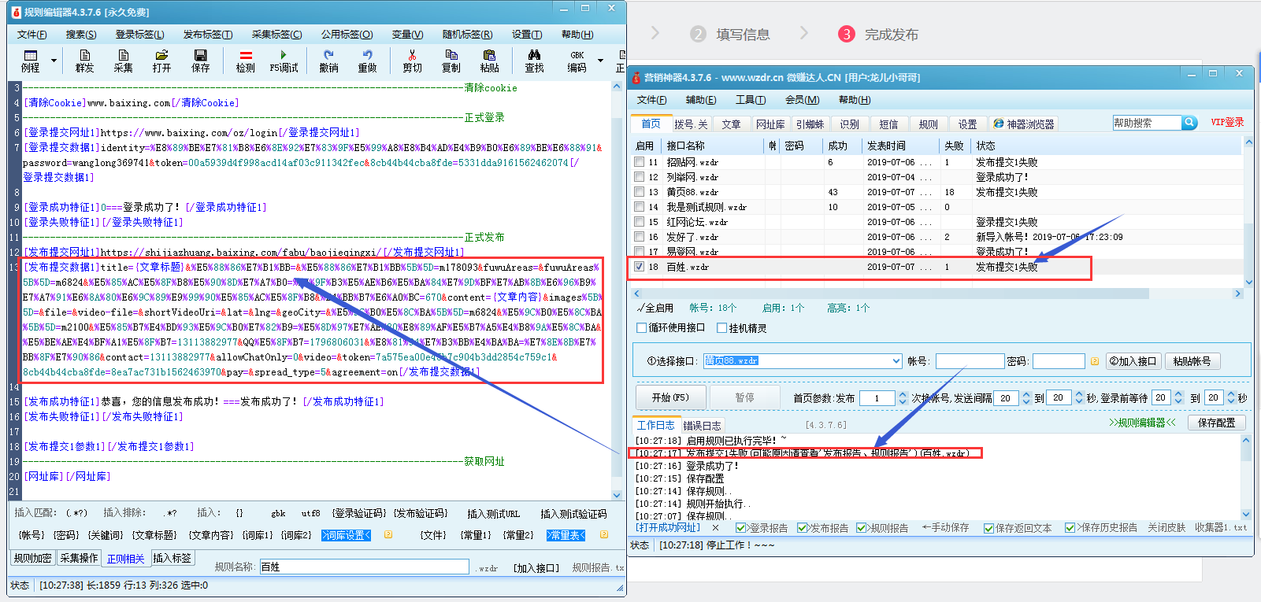1261x602 pixels.
Task: Toggle the 登录报告 checkbox
Action: (x=740, y=528)
